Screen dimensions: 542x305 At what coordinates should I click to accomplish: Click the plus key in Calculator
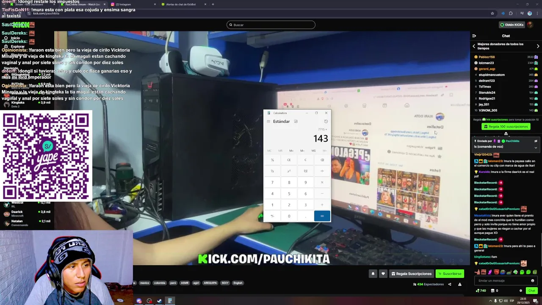[x=322, y=205]
